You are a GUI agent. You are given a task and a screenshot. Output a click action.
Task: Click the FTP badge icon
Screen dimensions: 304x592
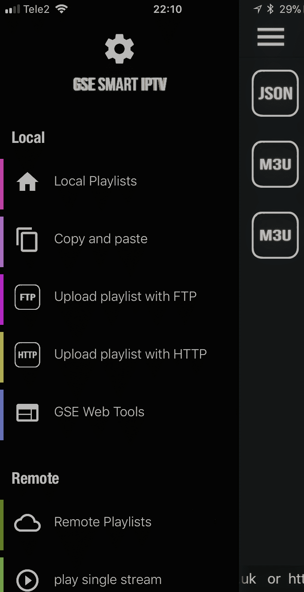coord(27,297)
